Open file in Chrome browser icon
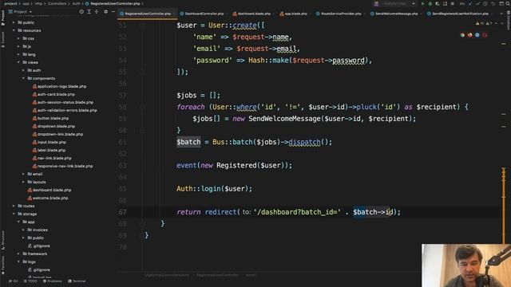This screenshot has height=287, width=511. point(462,35)
